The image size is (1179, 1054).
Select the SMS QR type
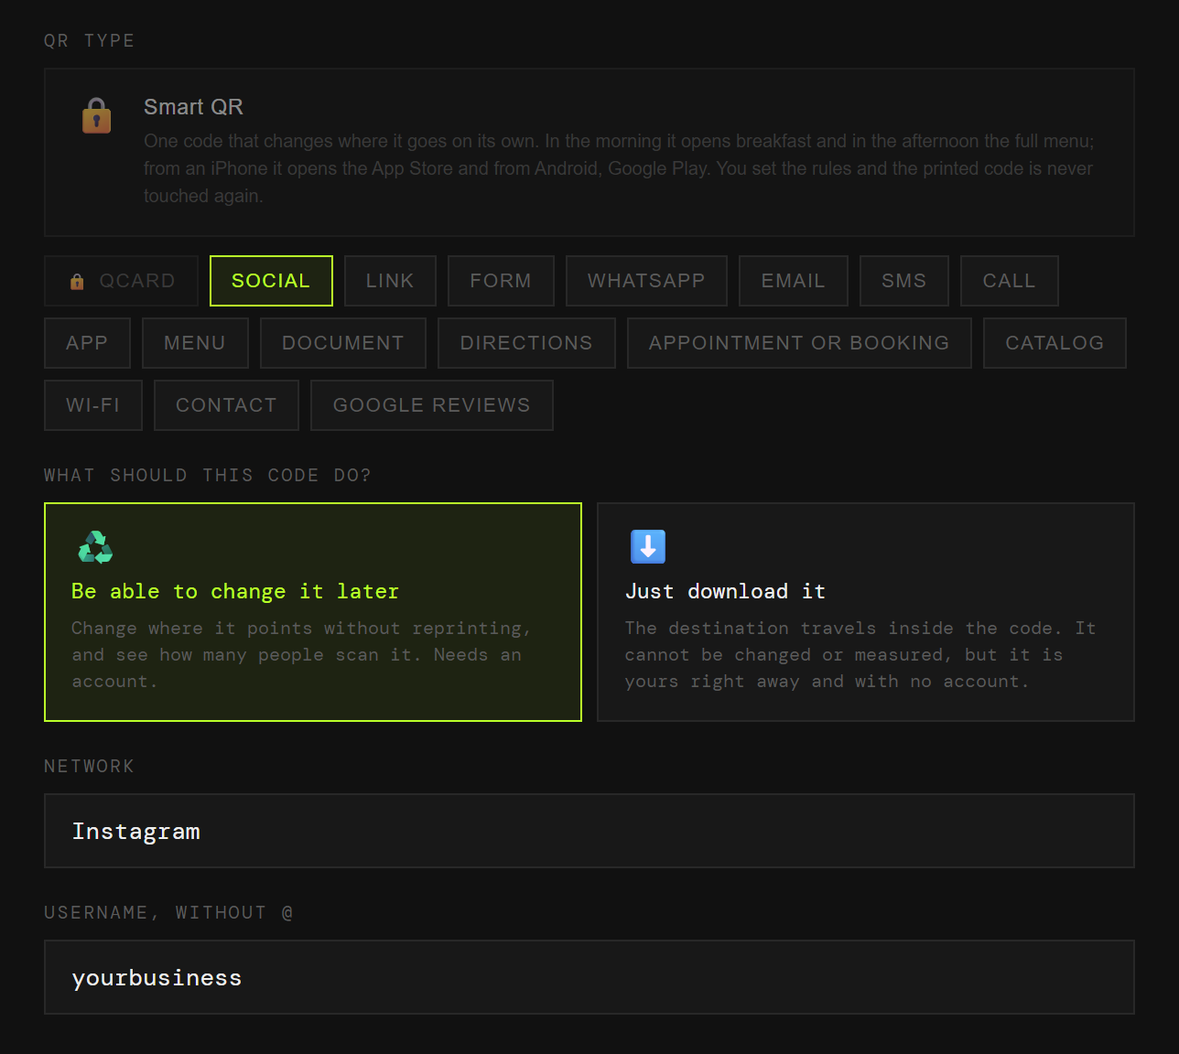coord(904,281)
